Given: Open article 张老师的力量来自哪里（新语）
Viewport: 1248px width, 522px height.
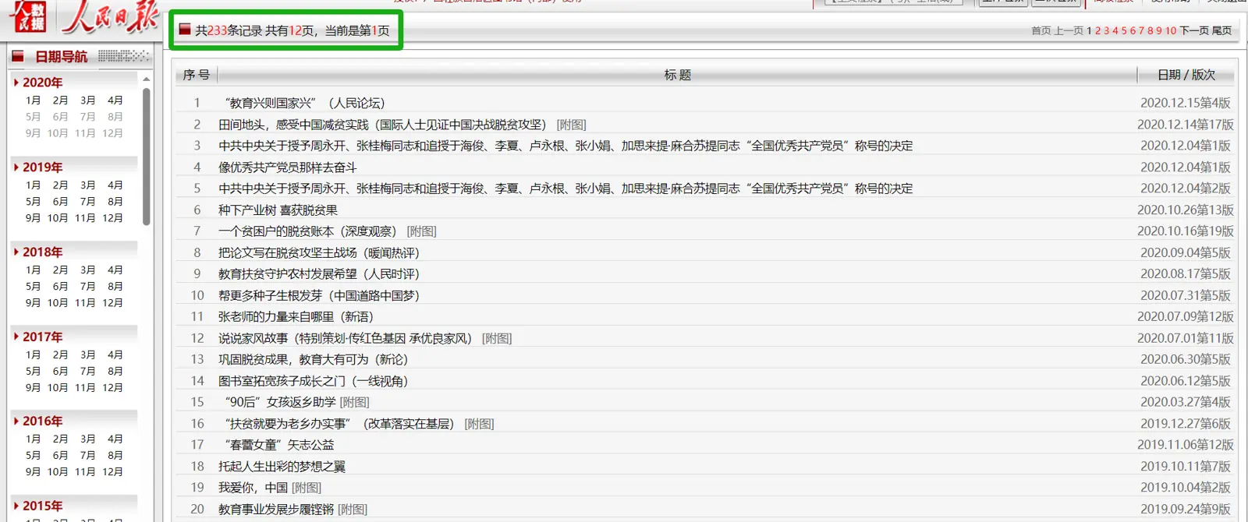Looking at the screenshot, I should click(x=296, y=317).
